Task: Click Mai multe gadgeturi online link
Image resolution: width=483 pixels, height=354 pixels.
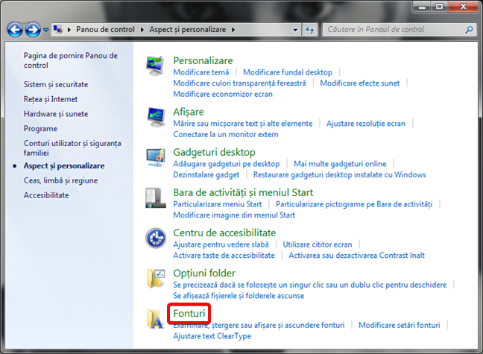Action: [x=340, y=164]
